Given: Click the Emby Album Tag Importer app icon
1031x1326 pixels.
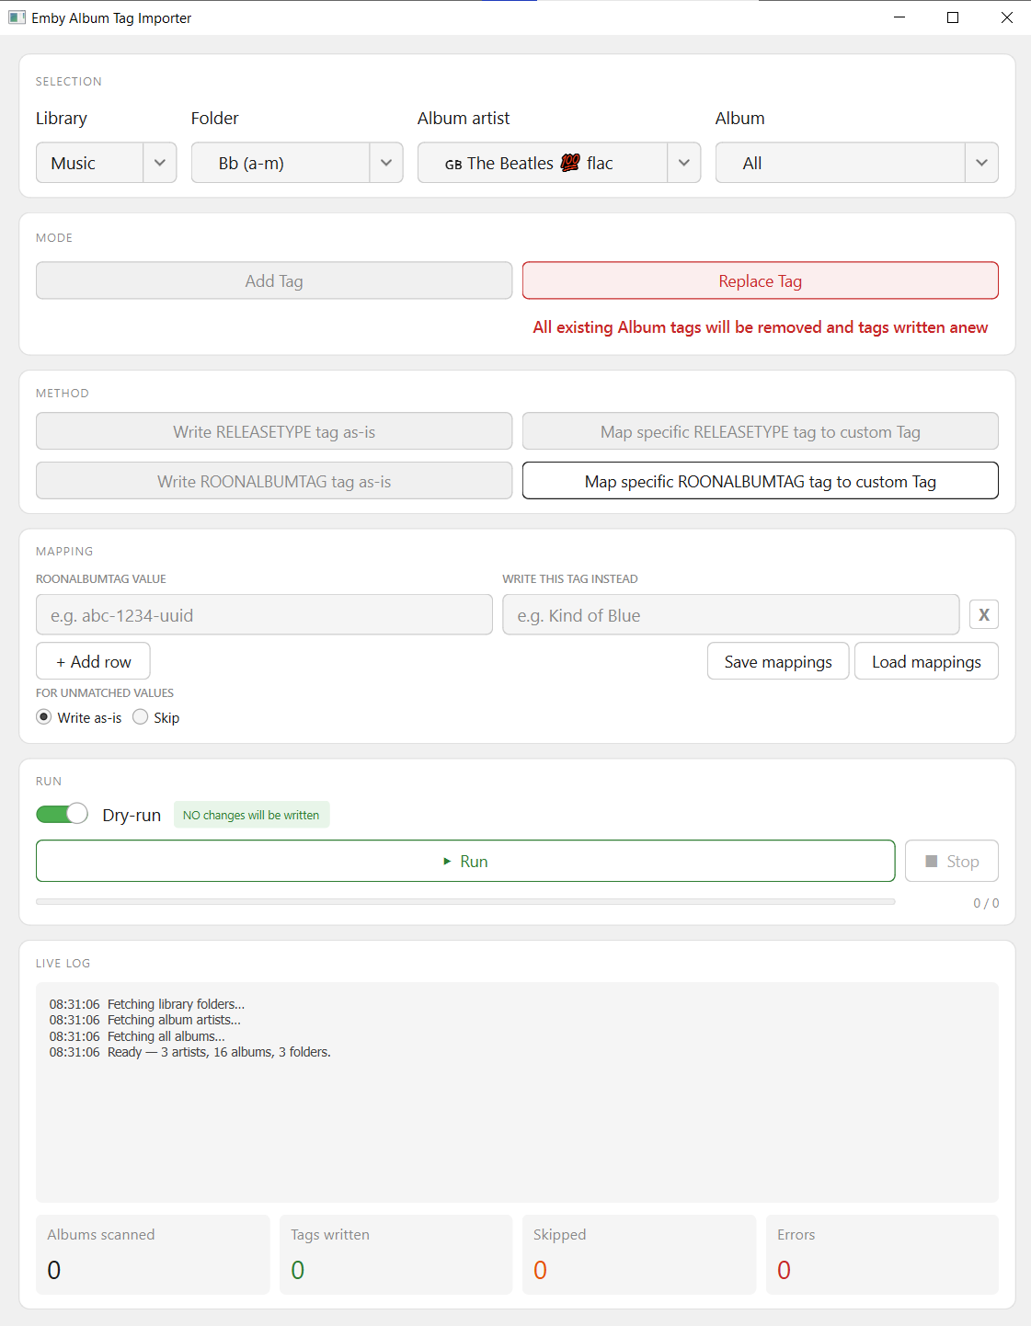Looking at the screenshot, I should pos(17,17).
